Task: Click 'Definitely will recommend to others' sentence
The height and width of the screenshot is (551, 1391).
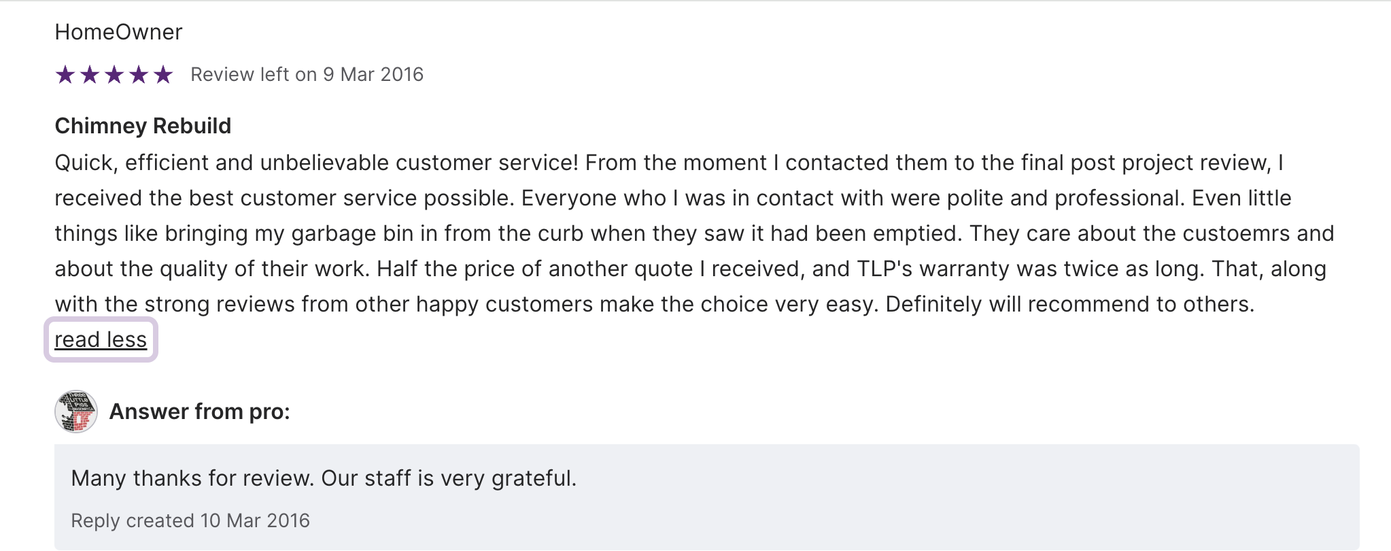Action: pyautogui.click(x=1069, y=304)
